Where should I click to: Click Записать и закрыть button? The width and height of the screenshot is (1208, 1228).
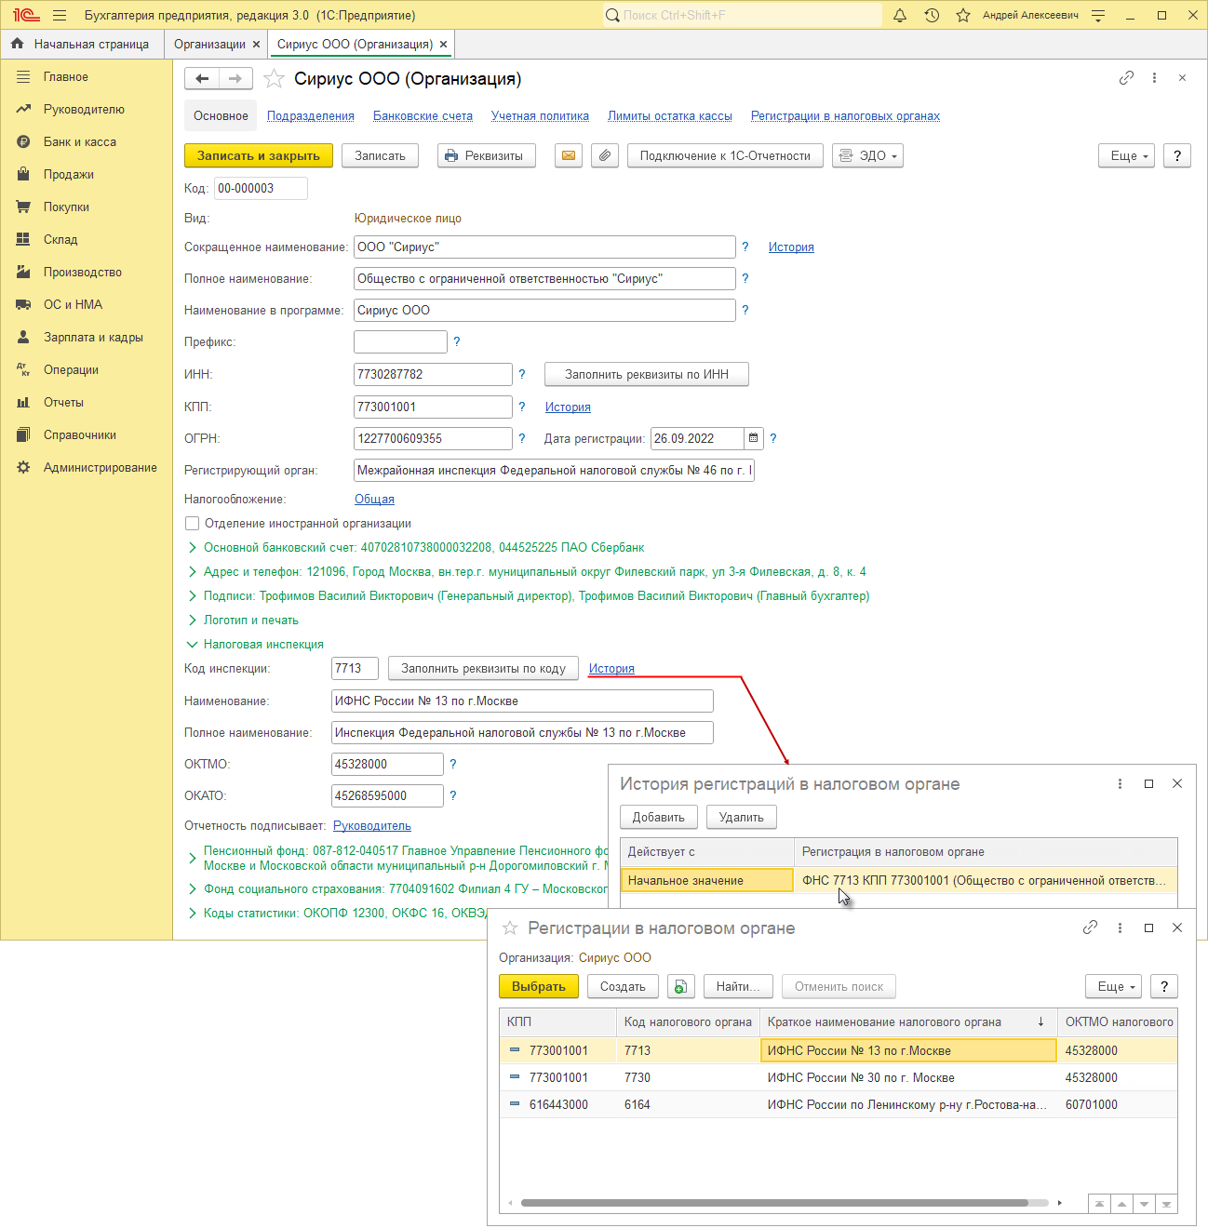pos(259,156)
